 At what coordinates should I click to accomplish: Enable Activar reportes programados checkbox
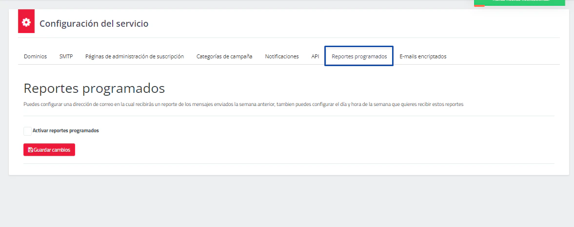click(x=27, y=131)
